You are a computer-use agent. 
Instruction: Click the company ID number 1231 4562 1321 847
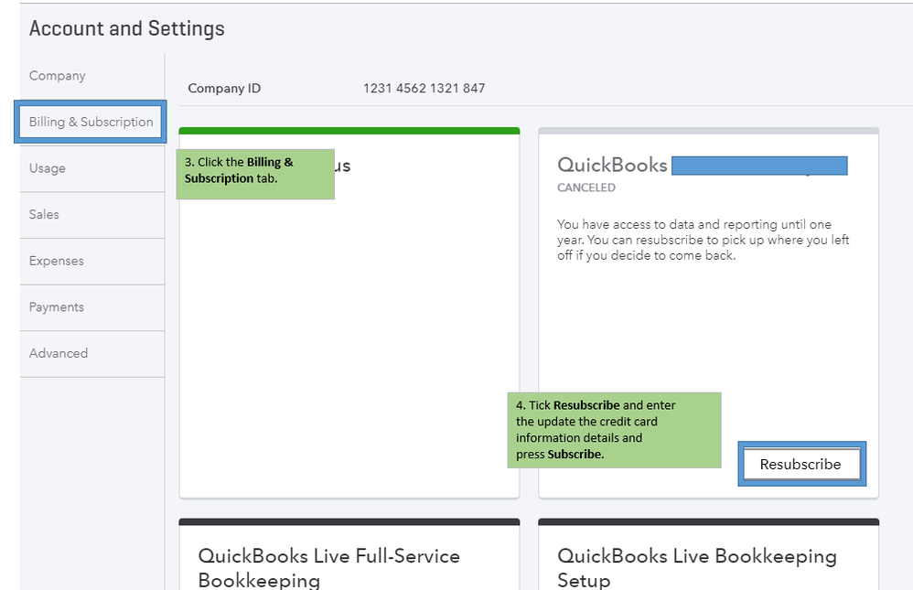coord(424,89)
